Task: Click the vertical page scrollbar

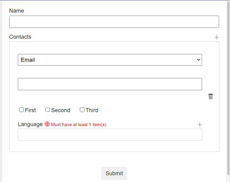Action: 228,88
